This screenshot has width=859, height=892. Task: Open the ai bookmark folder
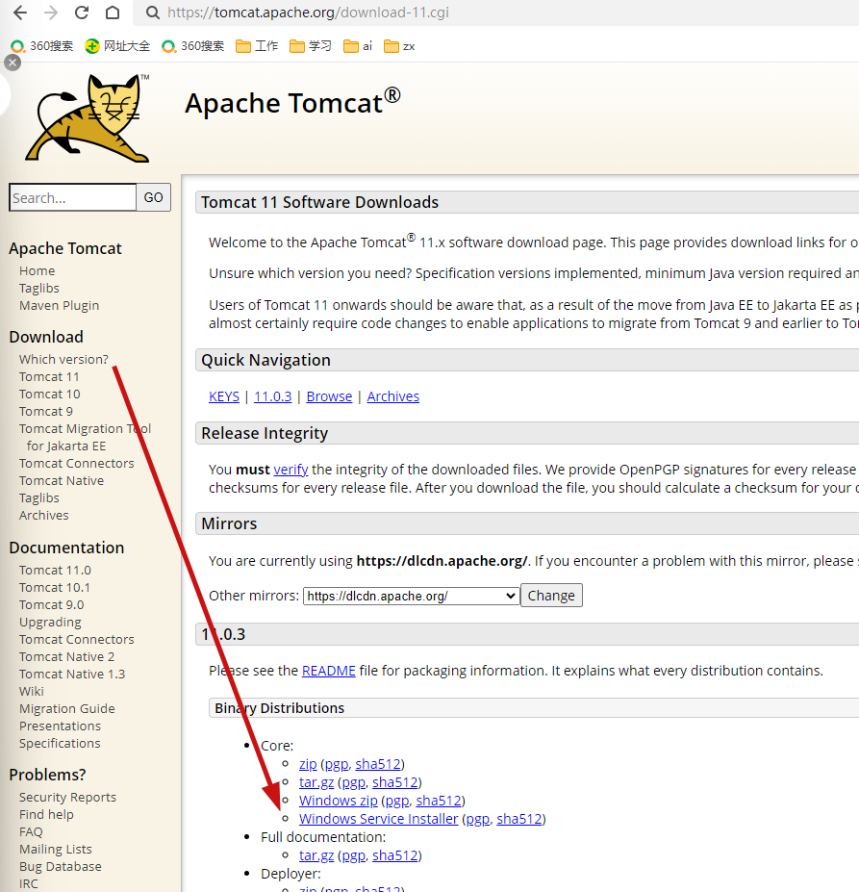(358, 46)
